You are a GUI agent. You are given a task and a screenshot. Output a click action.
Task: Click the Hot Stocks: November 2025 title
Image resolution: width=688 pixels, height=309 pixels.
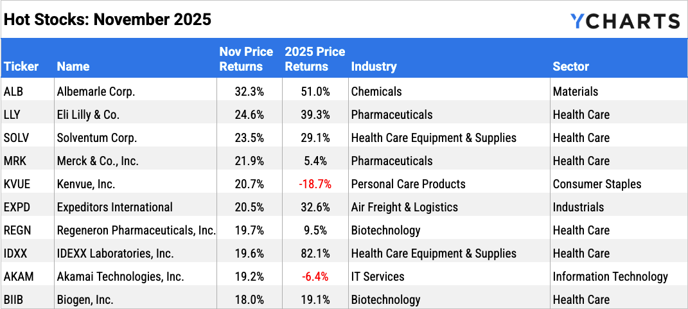coord(107,19)
